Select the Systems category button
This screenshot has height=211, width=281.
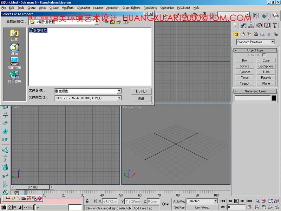[x=276, y=34]
